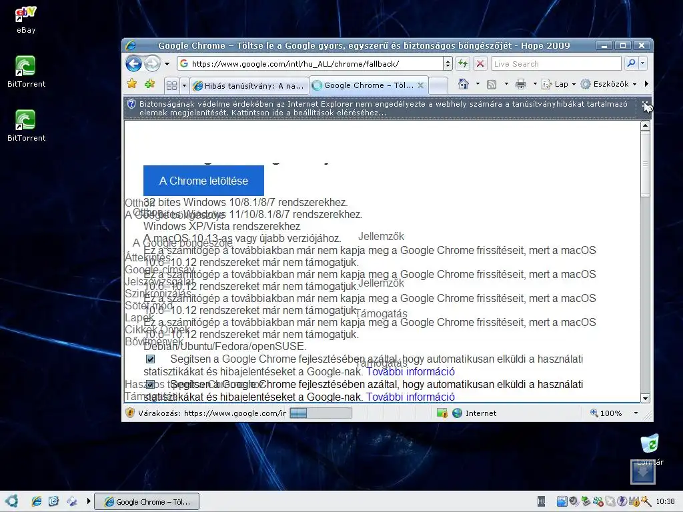Click Add to Favorites star-plus icon

click(150, 83)
